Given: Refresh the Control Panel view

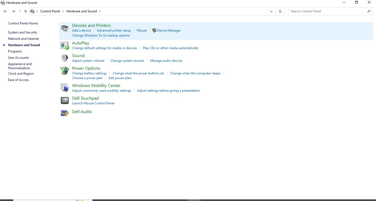Looking at the screenshot, I should (280, 11).
